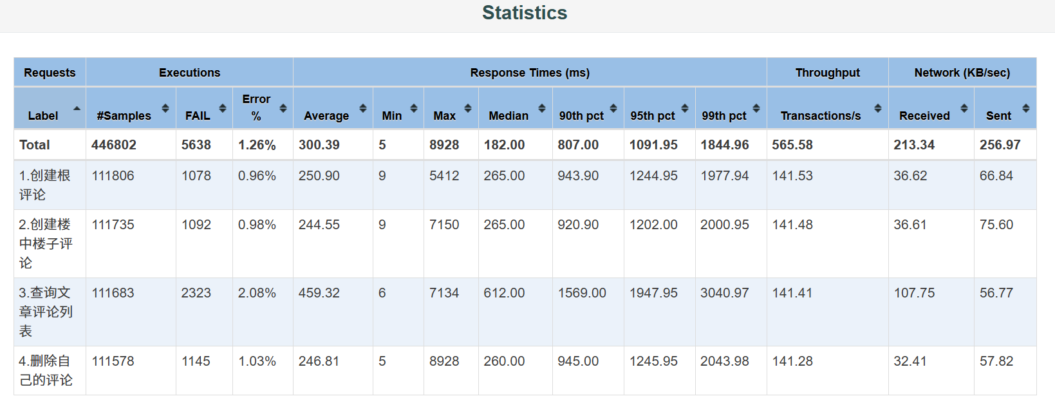Click 99th pct value 3040.97
Image resolution: width=1055 pixels, height=414 pixels.
click(x=725, y=293)
